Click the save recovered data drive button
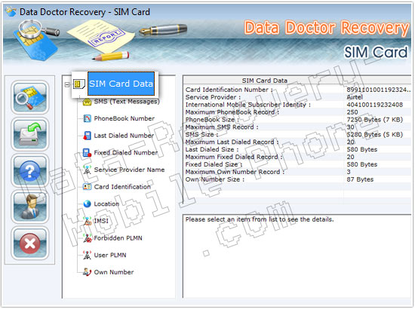Screen dimensions: 415x309 pyautogui.click(x=29, y=134)
